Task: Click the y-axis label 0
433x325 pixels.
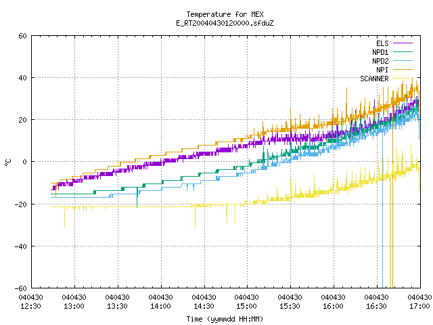Action: 24,162
